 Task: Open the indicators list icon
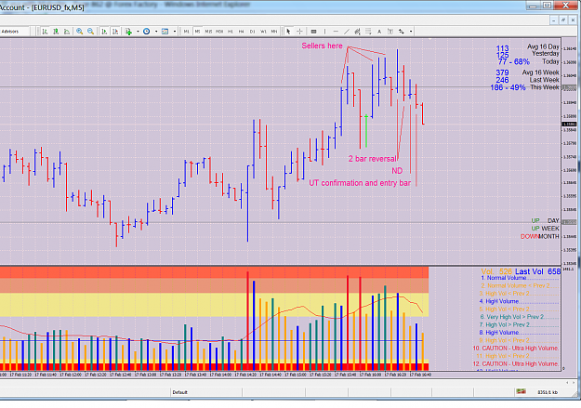128,32
